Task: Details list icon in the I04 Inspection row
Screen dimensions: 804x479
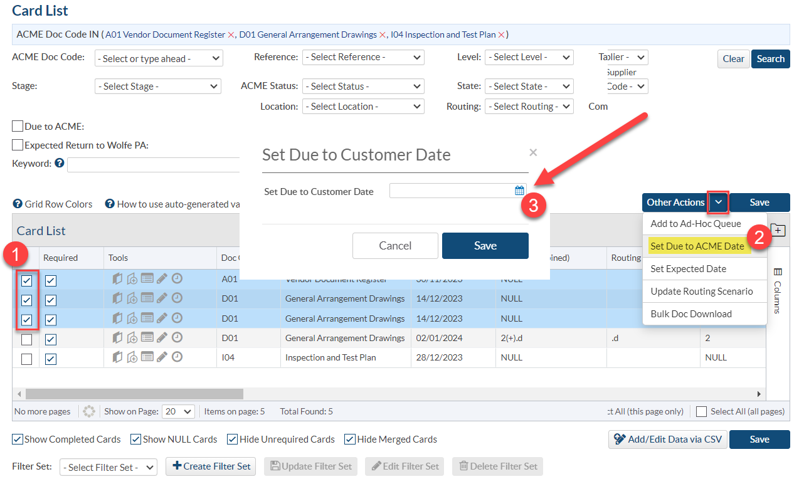Action: [x=147, y=357]
